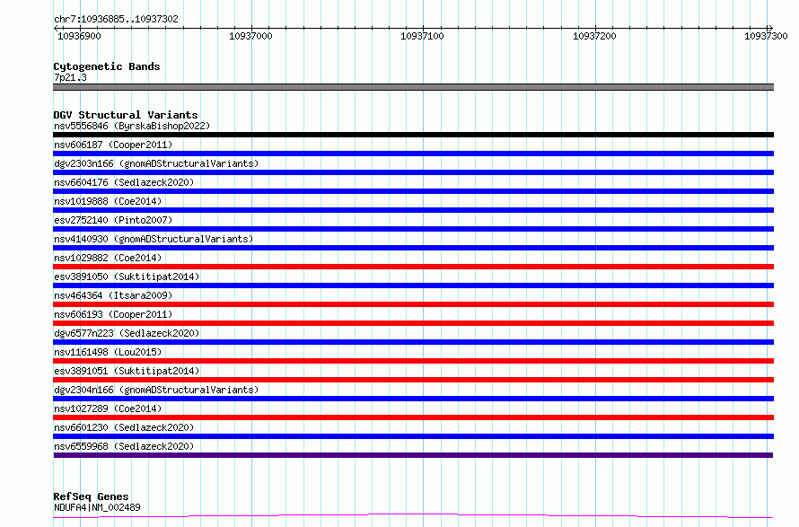The height and width of the screenshot is (527, 799).
Task: Open the nsv6601230 (Sedlazeck2020) label
Action: 124,427
